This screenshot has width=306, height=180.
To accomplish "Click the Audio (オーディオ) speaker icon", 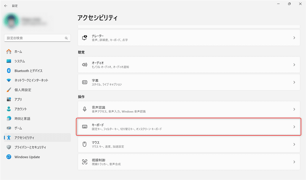I will point(85,65).
